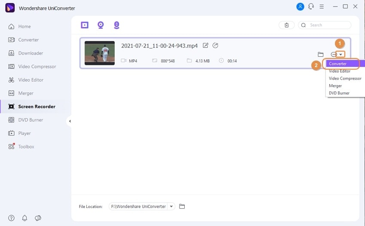Browse folder icon next to File Location
The image size is (365, 226).
click(182, 206)
